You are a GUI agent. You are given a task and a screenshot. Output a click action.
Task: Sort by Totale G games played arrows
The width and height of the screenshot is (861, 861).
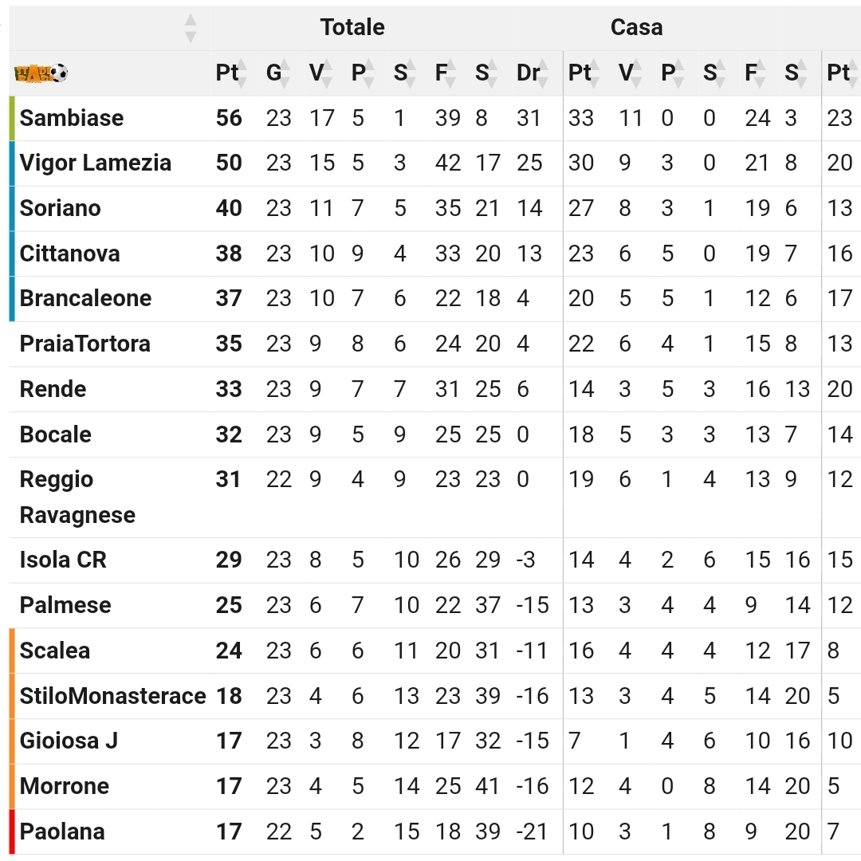(283, 73)
